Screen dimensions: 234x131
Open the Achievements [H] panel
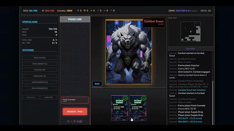40,82
